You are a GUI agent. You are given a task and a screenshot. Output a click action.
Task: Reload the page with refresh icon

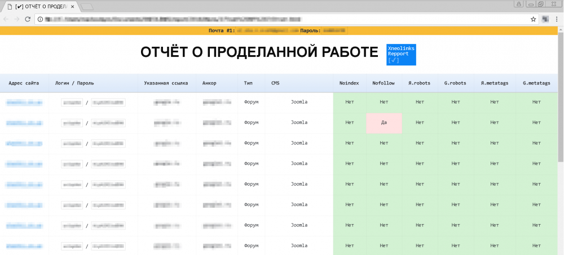point(27,19)
